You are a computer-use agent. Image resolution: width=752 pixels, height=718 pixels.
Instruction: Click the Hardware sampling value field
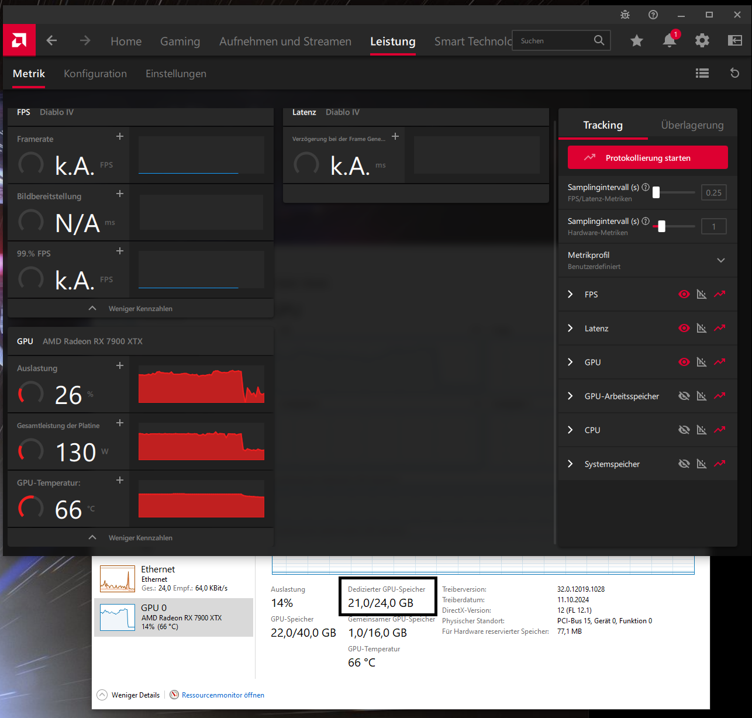(x=714, y=226)
